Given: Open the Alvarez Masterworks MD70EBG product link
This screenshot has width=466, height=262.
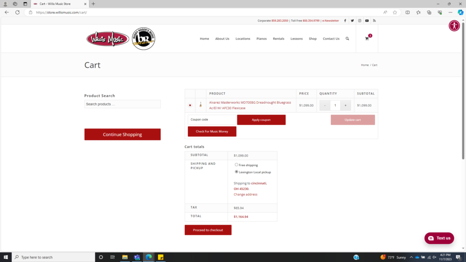Looking at the screenshot, I should click(250, 105).
